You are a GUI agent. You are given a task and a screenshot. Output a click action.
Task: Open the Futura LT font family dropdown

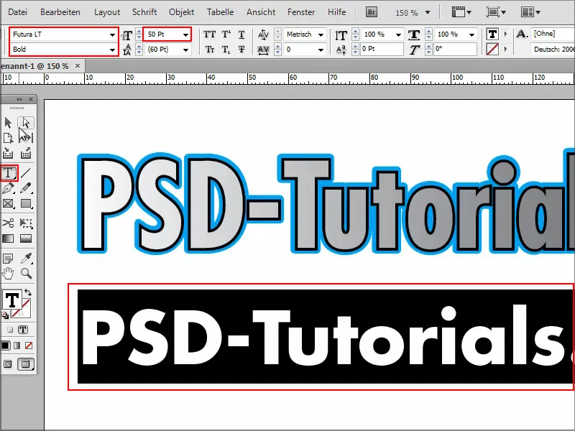(x=112, y=34)
